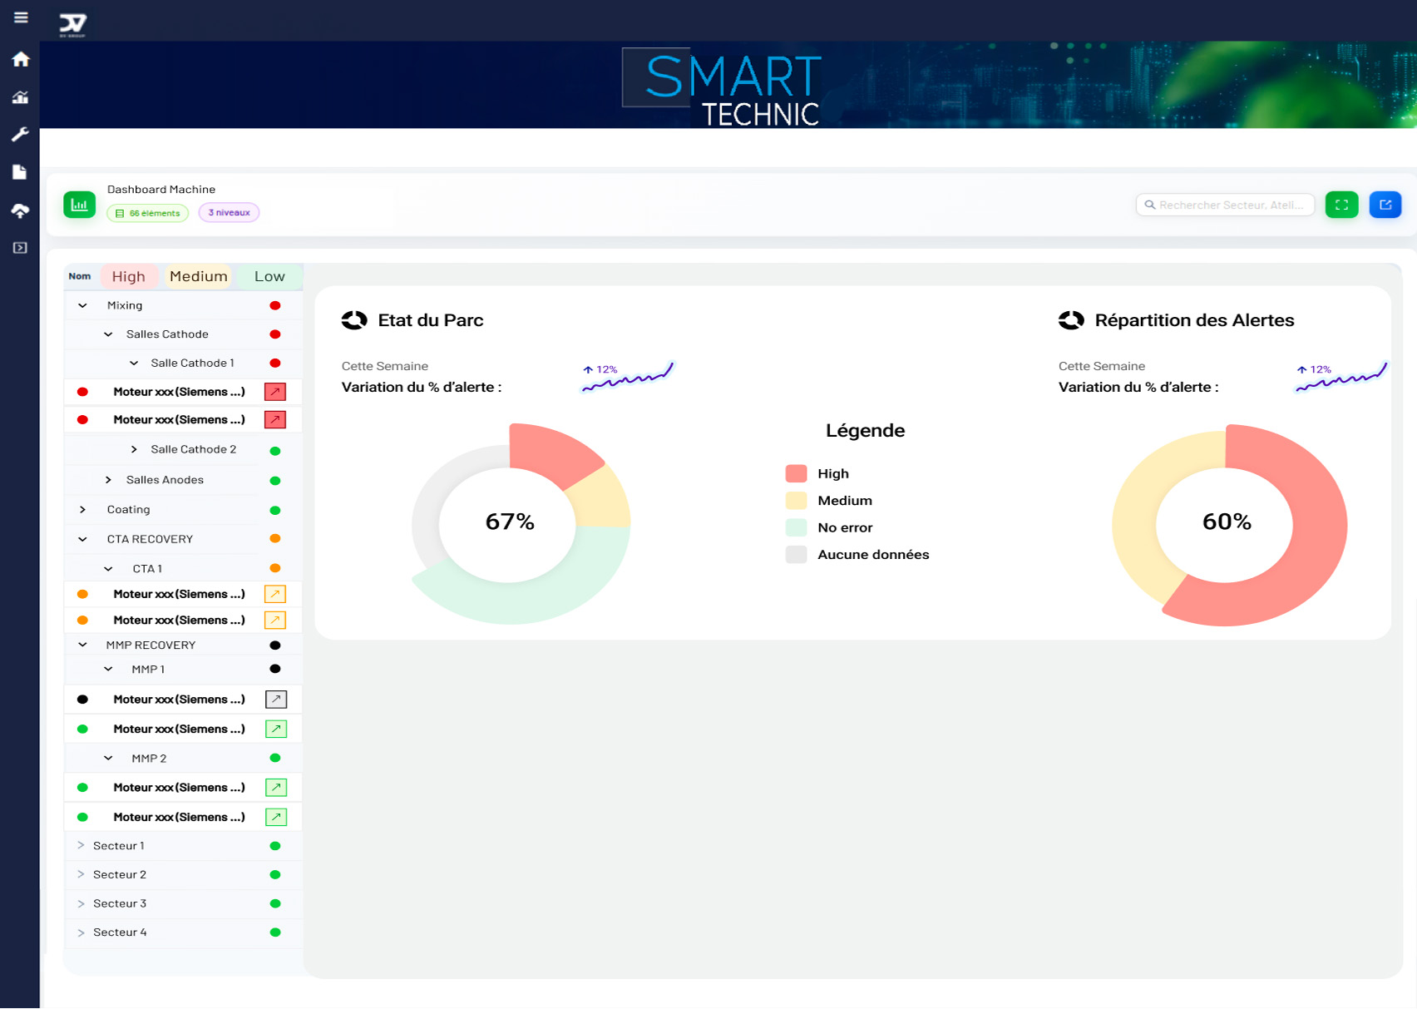Click the cloud upload sidebar icon
Screen dimensions: 1417x1009
tap(21, 210)
